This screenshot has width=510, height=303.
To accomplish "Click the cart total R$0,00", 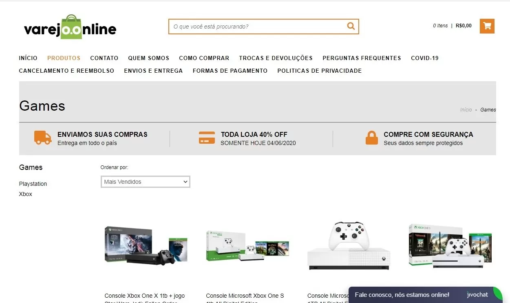I will click(464, 26).
